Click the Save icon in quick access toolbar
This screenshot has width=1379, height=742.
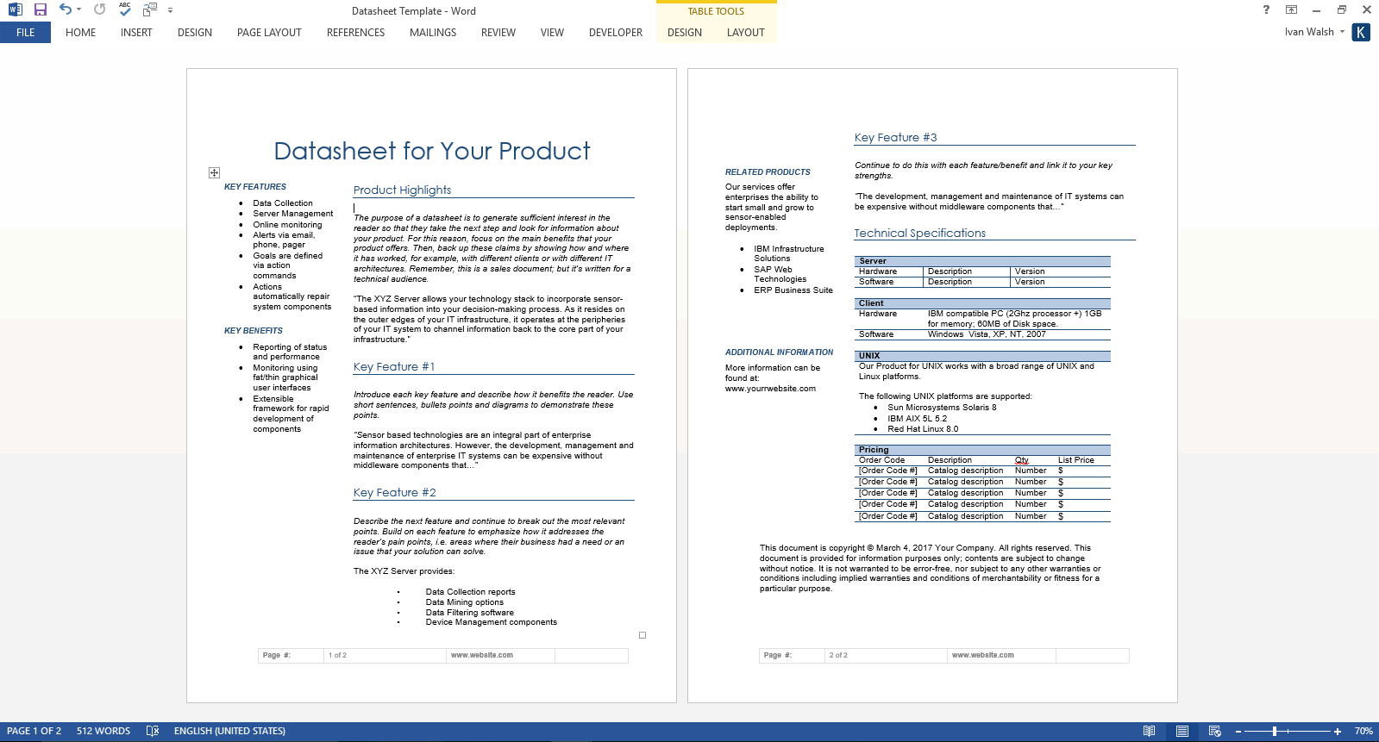(40, 9)
